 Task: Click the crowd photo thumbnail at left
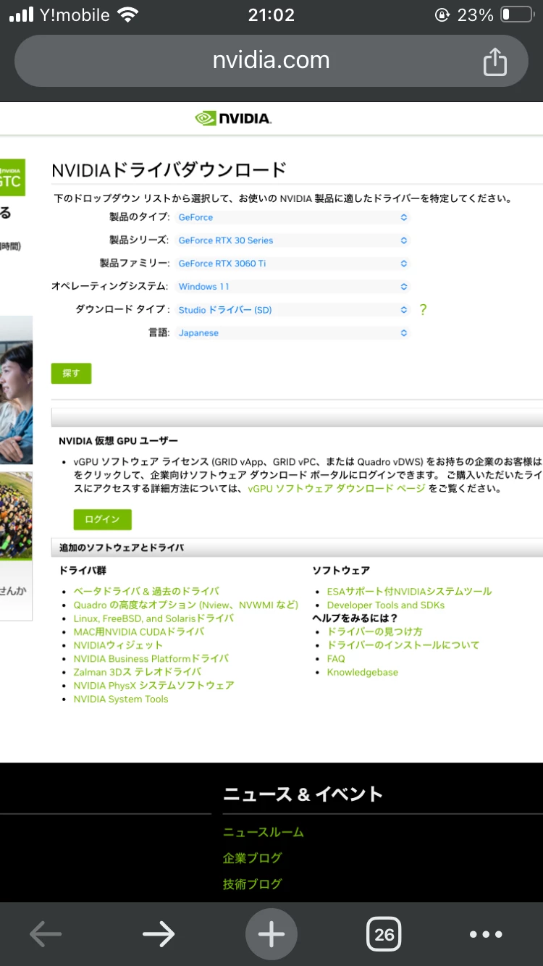pyautogui.click(x=16, y=516)
